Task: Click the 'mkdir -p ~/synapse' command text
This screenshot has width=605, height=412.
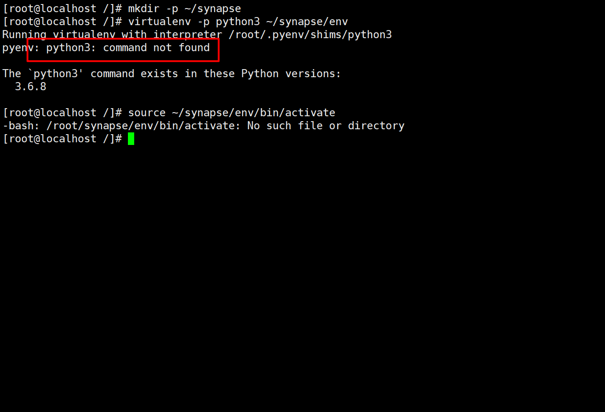Action: pyautogui.click(x=184, y=9)
